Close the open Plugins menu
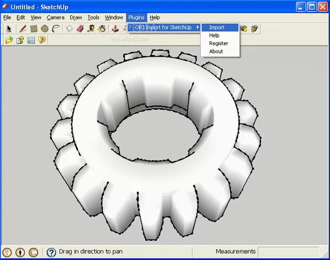 tap(136, 18)
